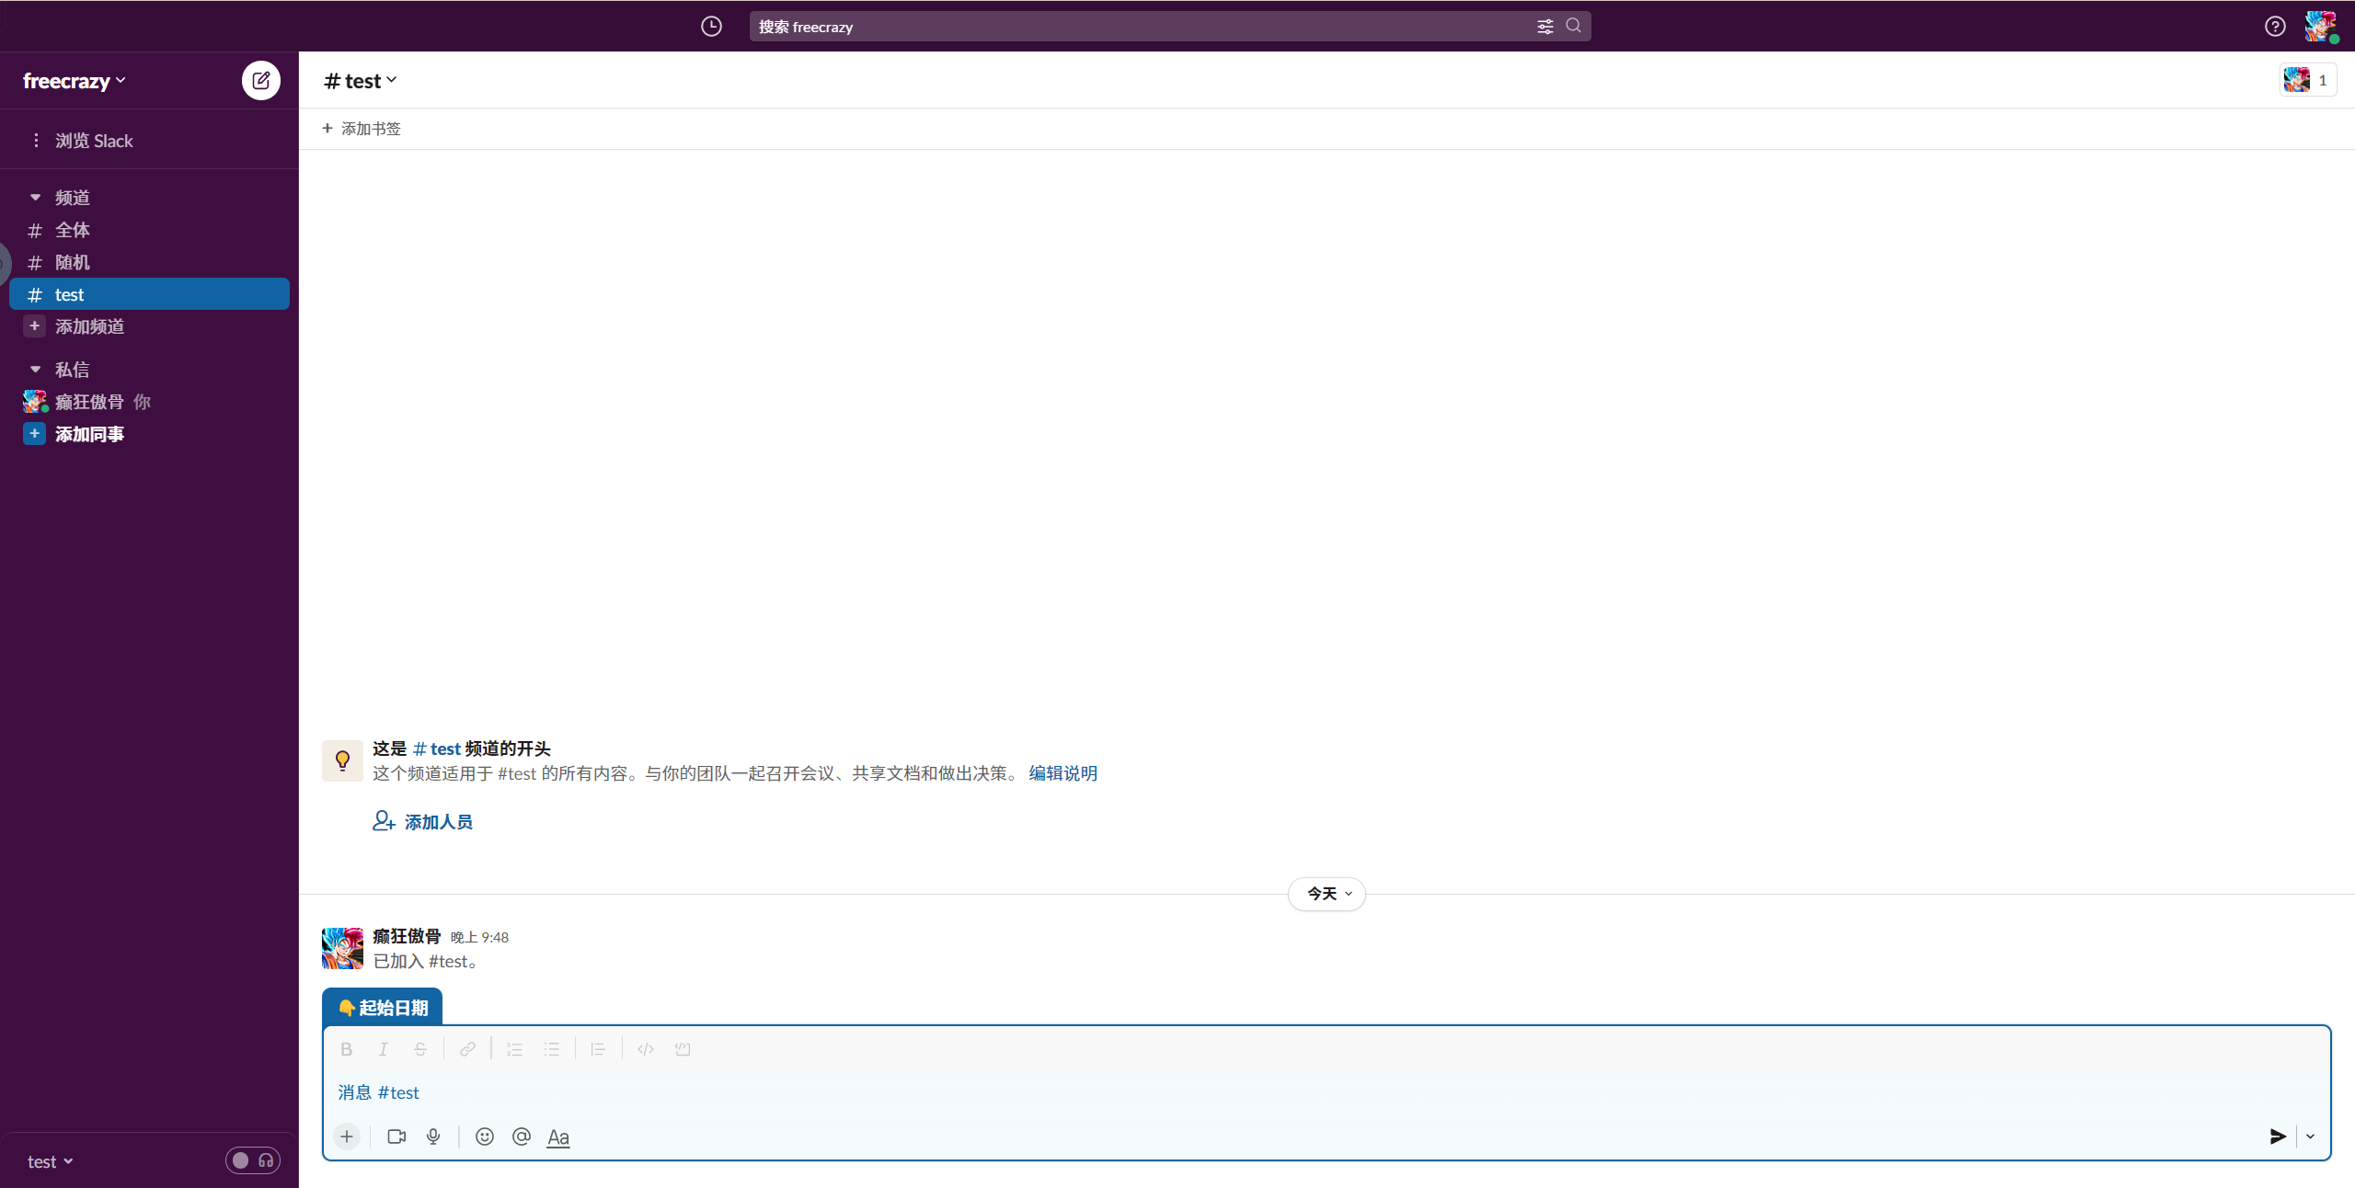This screenshot has height=1188, width=2355.
Task: Click the compose new message icon
Action: click(x=261, y=81)
